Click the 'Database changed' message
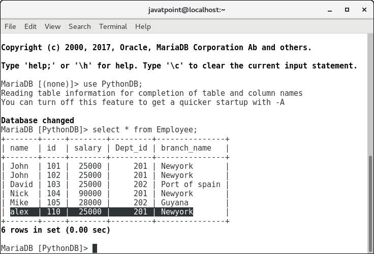 click(38, 121)
